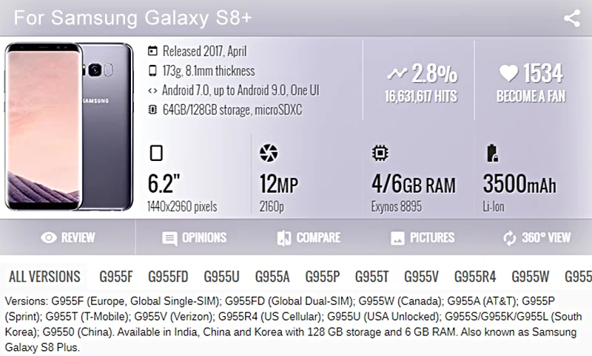Click the camera shutter 12MP icon

pyautogui.click(x=269, y=153)
